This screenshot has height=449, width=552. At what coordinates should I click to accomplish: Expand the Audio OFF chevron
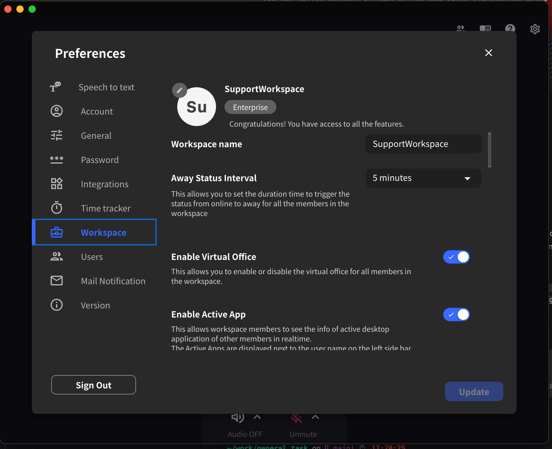[257, 417]
